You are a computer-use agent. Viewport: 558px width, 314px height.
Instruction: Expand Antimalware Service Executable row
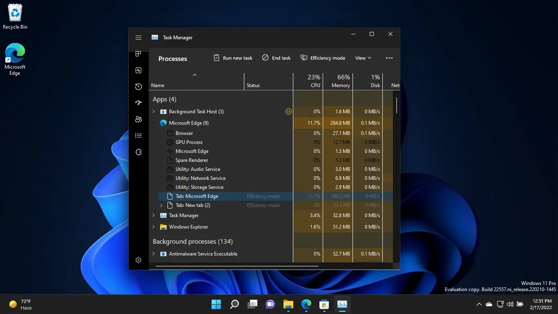point(154,254)
